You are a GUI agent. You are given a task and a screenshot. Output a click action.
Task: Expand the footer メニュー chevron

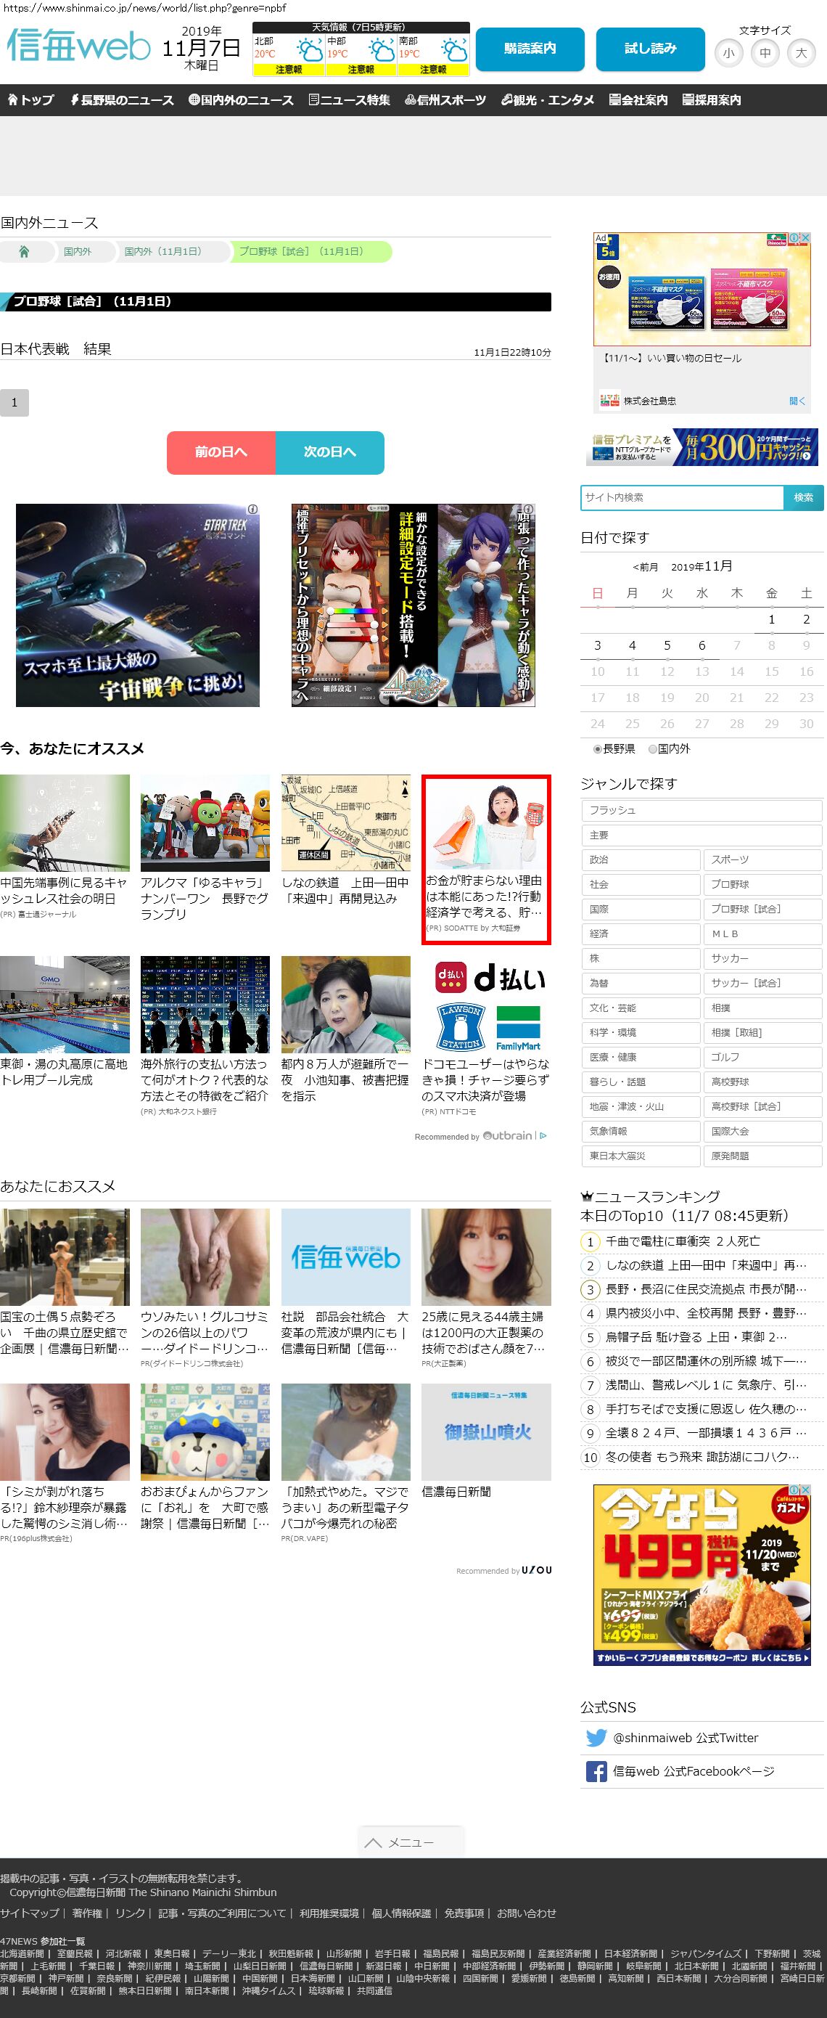pyautogui.click(x=374, y=1842)
